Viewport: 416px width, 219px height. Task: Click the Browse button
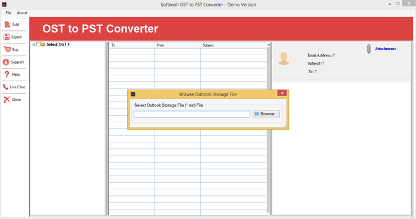click(266, 114)
